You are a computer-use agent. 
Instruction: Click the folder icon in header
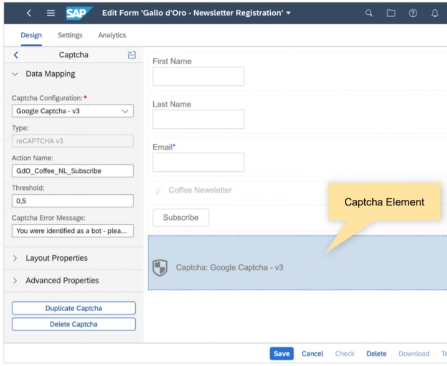click(x=391, y=13)
